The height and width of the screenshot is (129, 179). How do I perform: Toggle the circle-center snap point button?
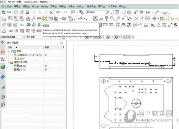[x=116, y=37]
